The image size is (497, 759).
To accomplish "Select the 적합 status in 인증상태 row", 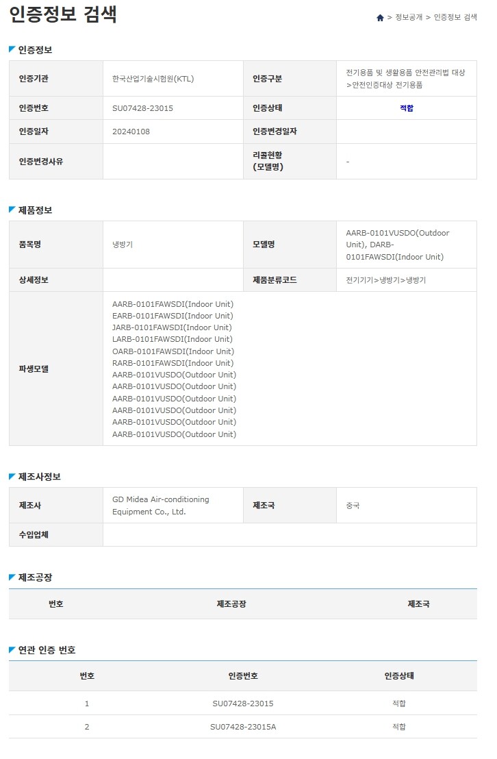I will [x=407, y=108].
